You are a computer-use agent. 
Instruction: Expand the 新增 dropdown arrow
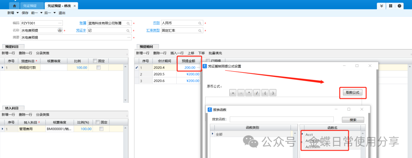tap(17, 13)
